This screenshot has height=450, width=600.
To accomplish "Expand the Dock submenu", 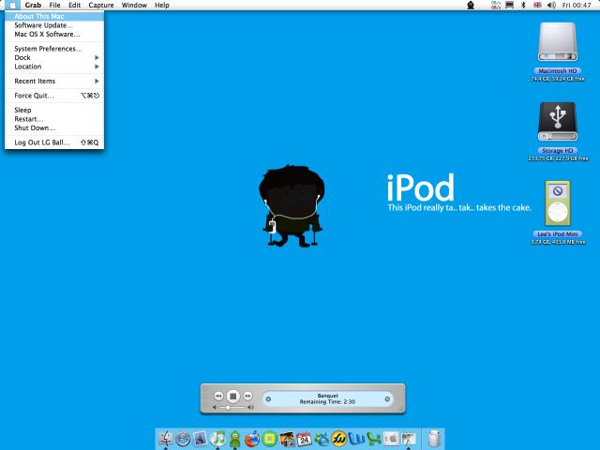I will [54, 57].
